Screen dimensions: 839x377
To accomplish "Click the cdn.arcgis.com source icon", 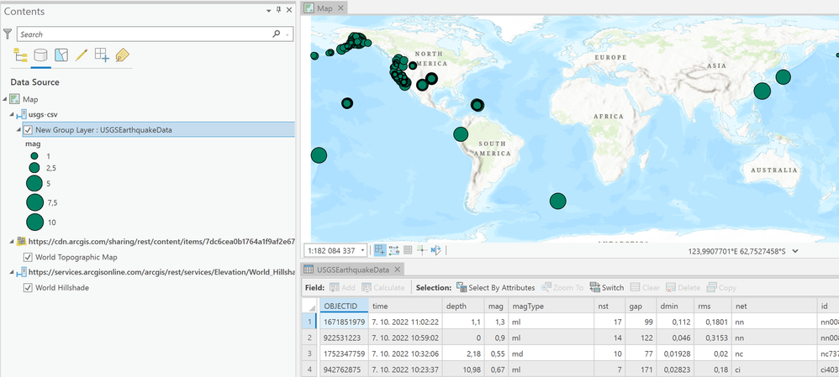I will pos(23,242).
